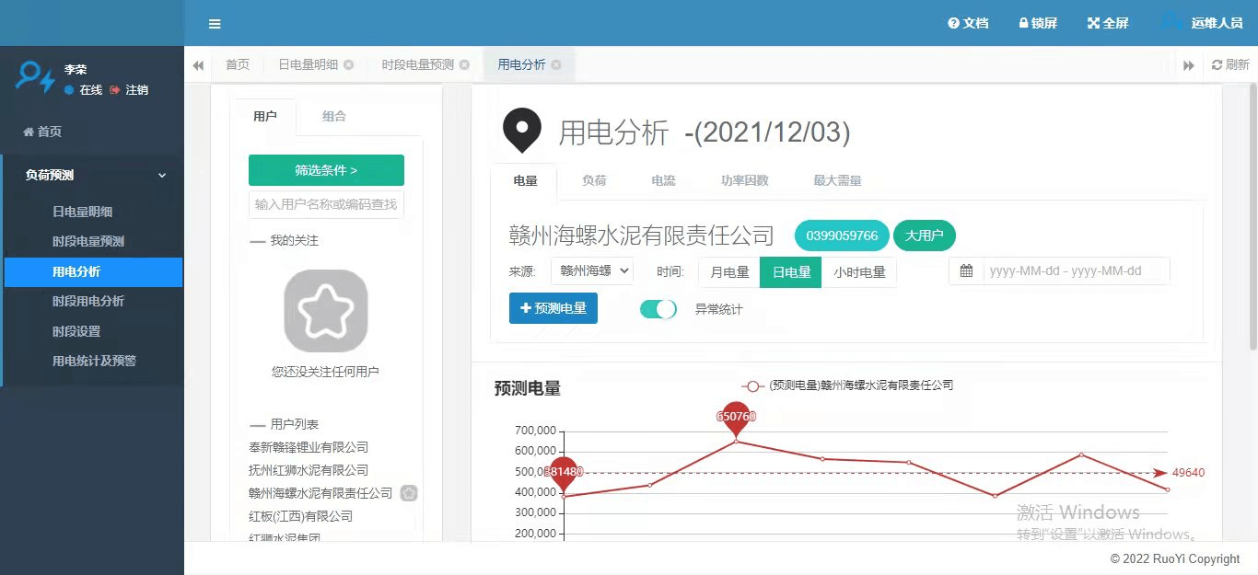Choose the 月电量 time option
This screenshot has height=575, width=1258.
730,272
